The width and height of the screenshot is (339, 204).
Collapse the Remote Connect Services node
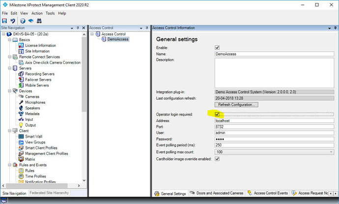coord(9,57)
